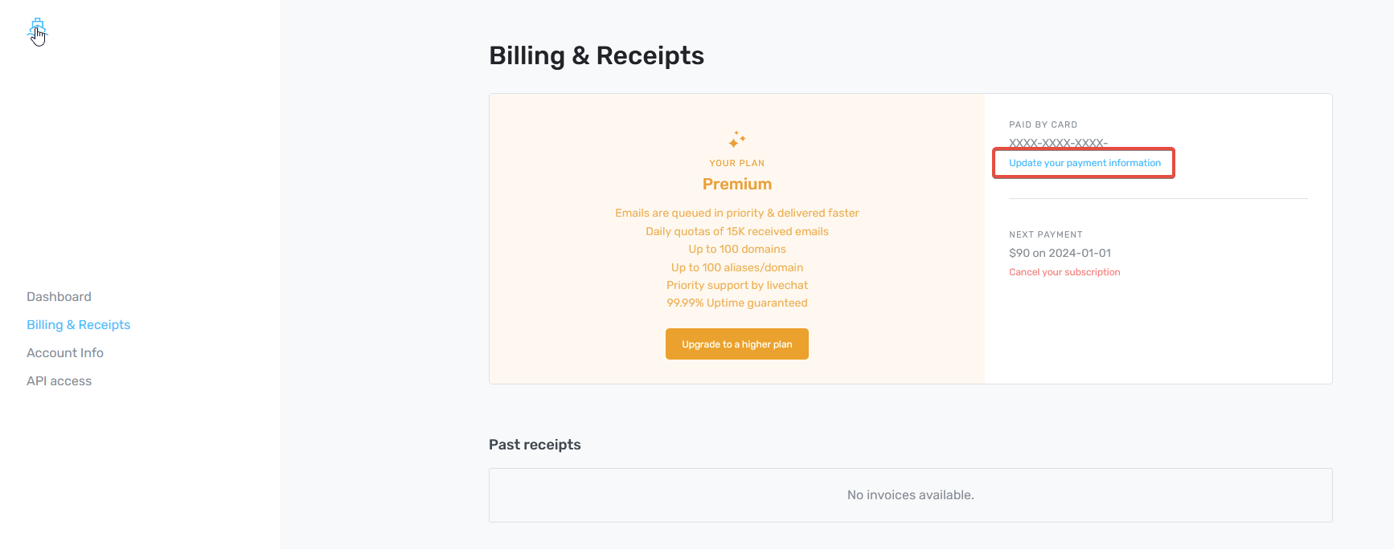The height and width of the screenshot is (549, 1394).
Task: Select Billing & Receipts in the sidebar
Action: pyautogui.click(x=78, y=325)
